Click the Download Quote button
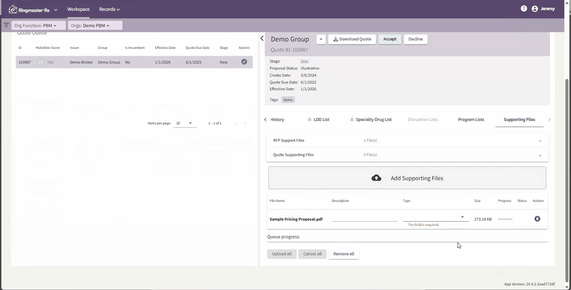 click(x=352, y=39)
